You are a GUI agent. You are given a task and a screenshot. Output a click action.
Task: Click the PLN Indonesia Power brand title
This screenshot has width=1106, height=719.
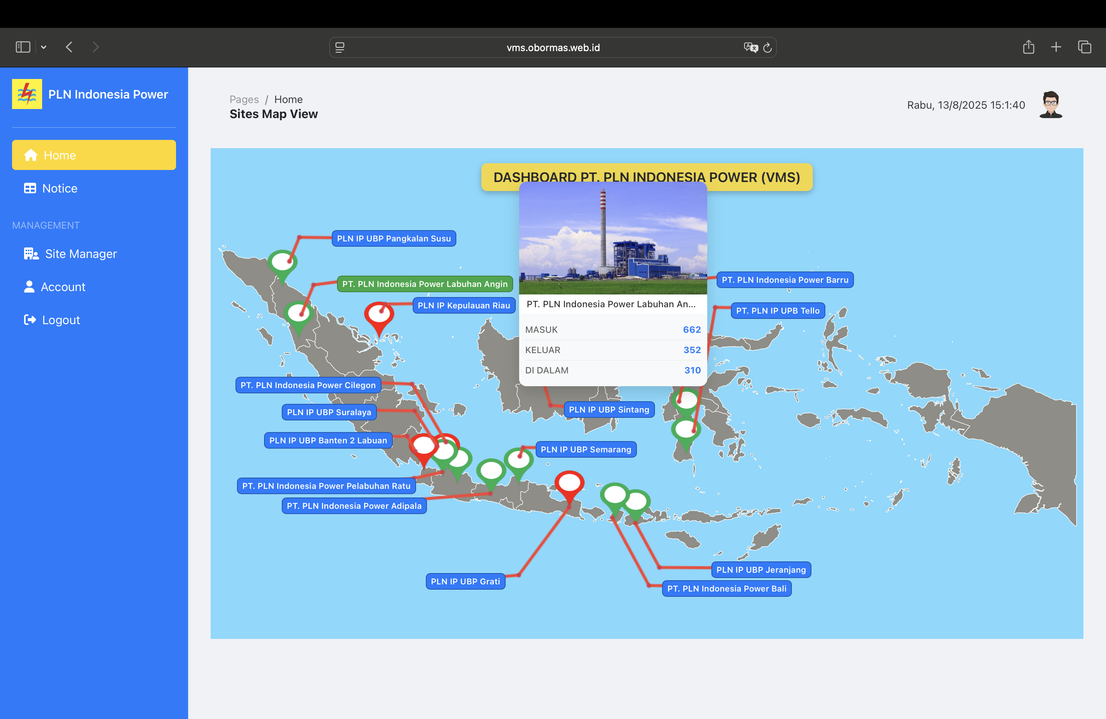108,94
